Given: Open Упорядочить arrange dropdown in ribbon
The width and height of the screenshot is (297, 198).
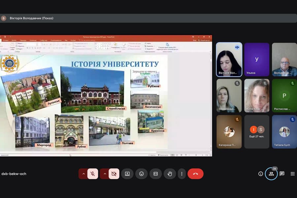Looking at the screenshot, I should tap(115, 46).
